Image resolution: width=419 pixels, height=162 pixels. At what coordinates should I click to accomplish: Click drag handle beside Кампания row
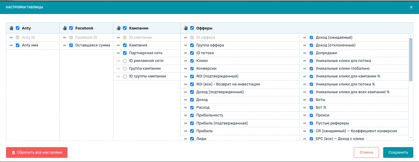118,45
